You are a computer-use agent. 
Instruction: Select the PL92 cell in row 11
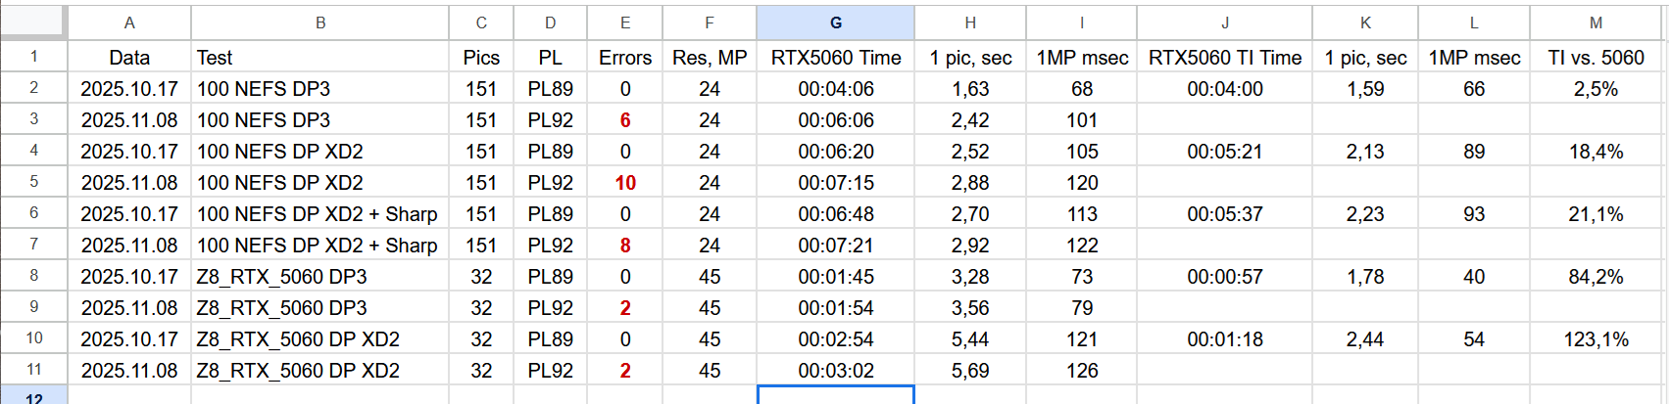(550, 371)
